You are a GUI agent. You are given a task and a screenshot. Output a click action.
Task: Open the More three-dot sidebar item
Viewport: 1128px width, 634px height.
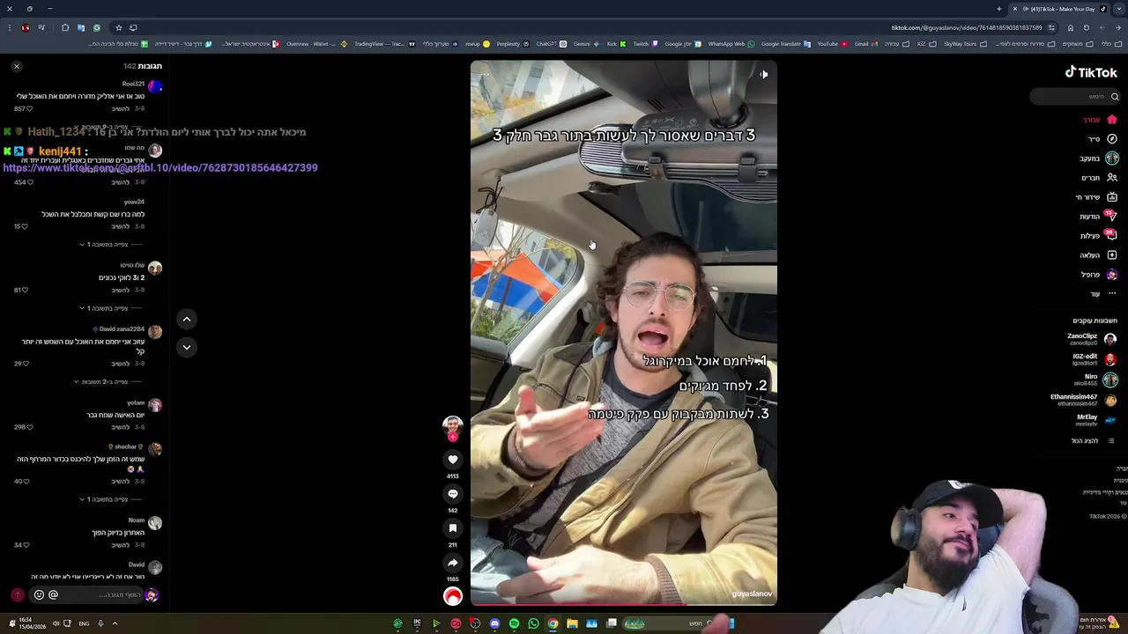[x=1104, y=294]
